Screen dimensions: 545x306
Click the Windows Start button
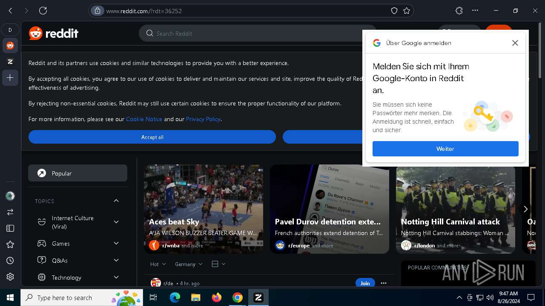(x=10, y=297)
